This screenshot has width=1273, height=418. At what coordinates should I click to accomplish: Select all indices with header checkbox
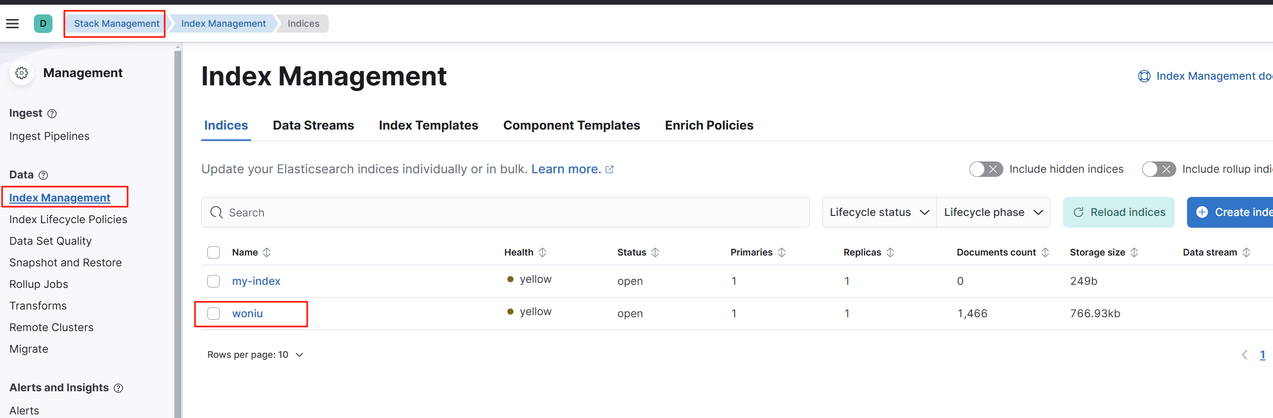click(x=214, y=252)
